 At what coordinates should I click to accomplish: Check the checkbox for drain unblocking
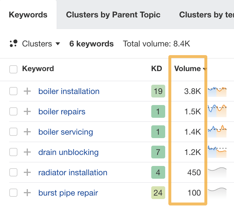[13, 152]
